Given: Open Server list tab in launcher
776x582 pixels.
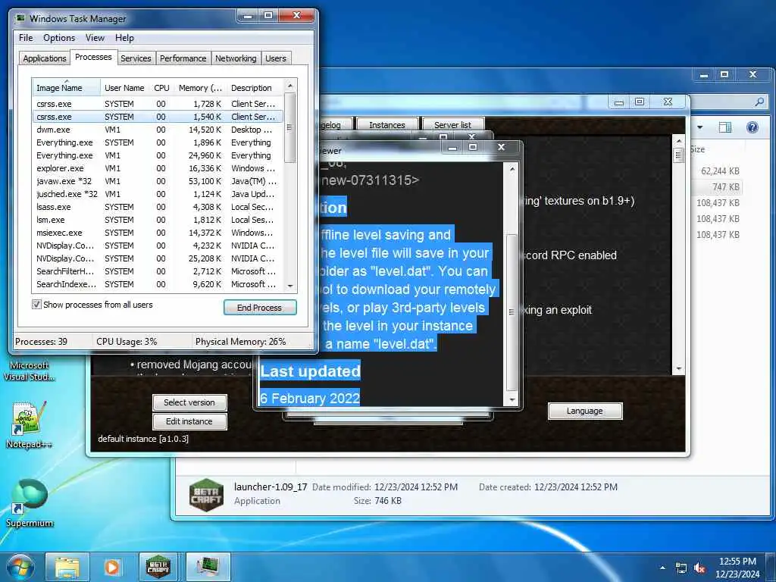Looking at the screenshot, I should (452, 124).
